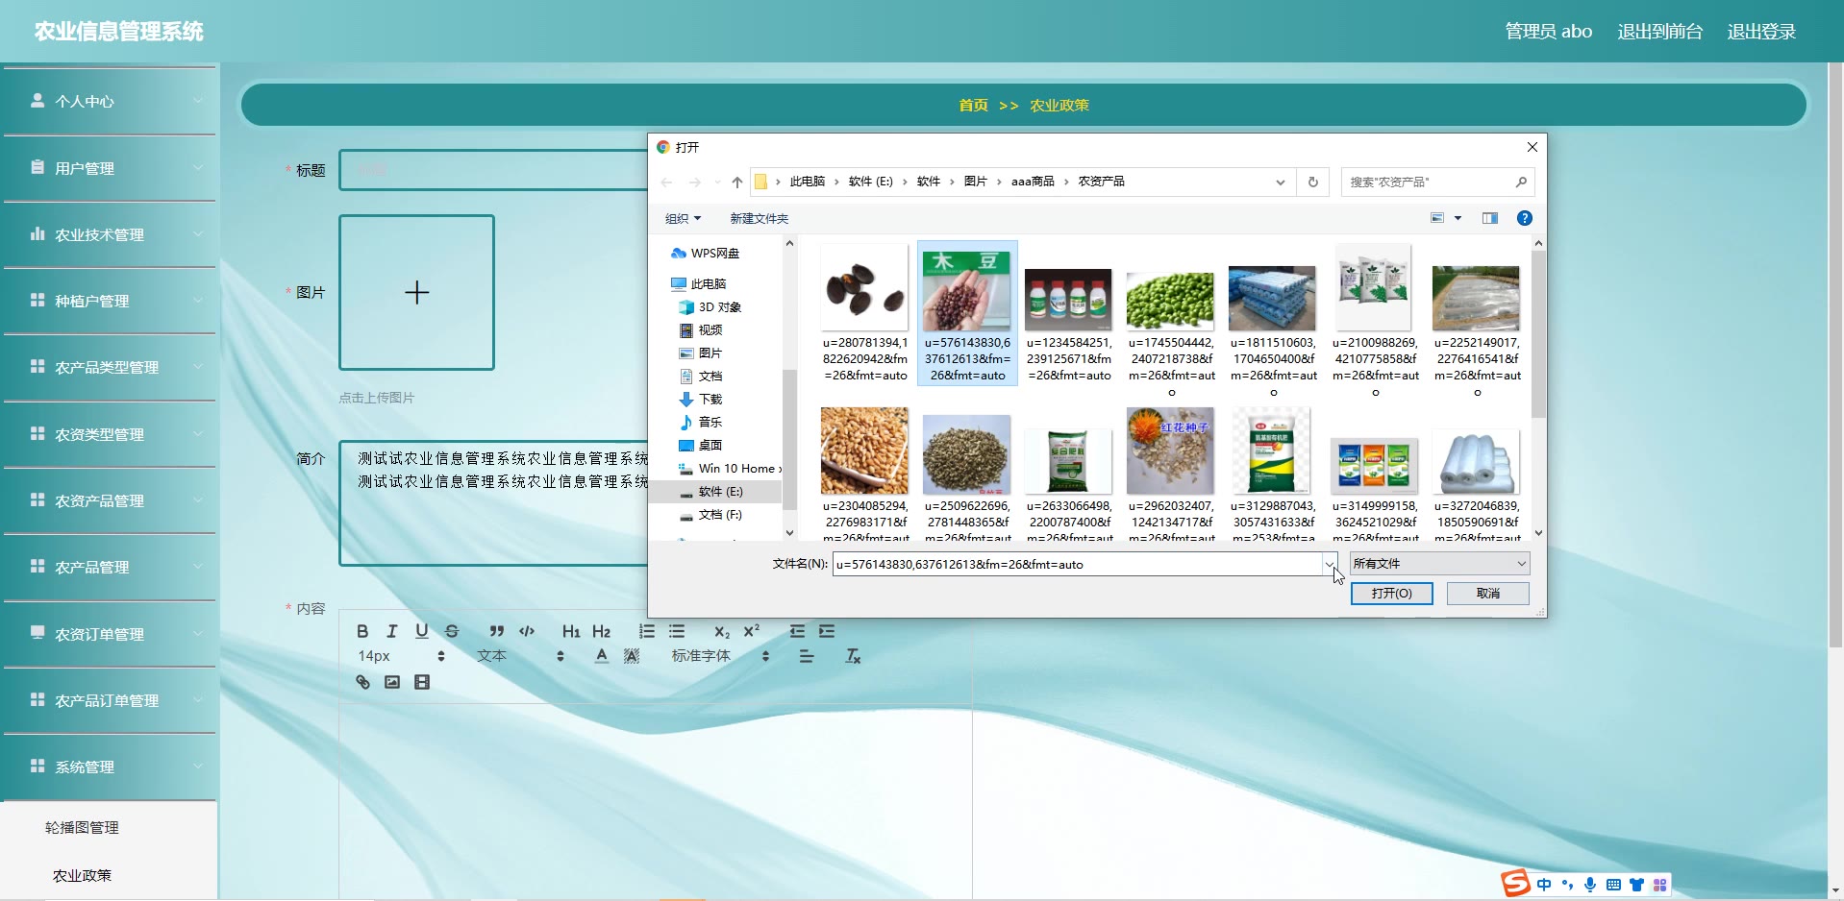Refresh the file dialog folder view
The width and height of the screenshot is (1844, 901).
coord(1312,182)
